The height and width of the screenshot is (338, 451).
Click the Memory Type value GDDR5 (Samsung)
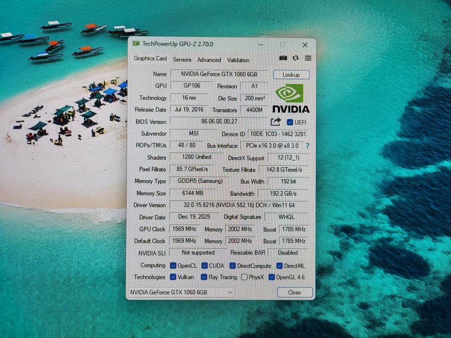point(200,181)
